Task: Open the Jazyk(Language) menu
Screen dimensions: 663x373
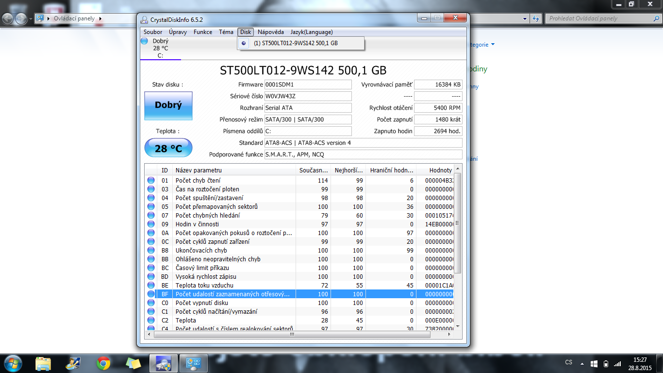Action: 312,32
